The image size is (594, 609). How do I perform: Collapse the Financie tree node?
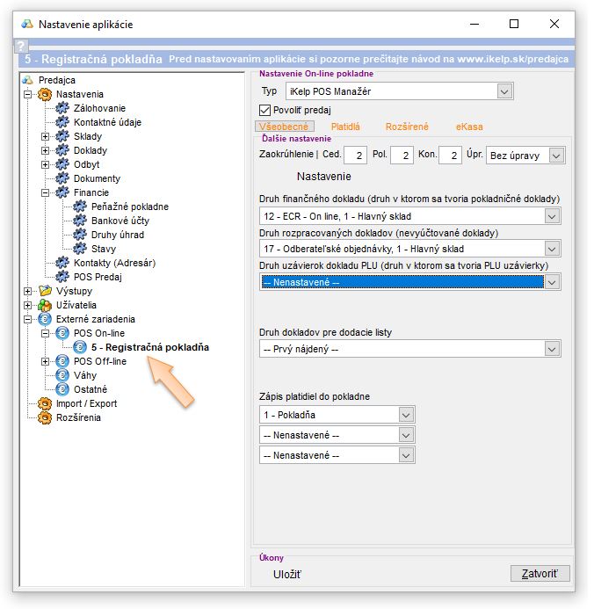point(45,192)
